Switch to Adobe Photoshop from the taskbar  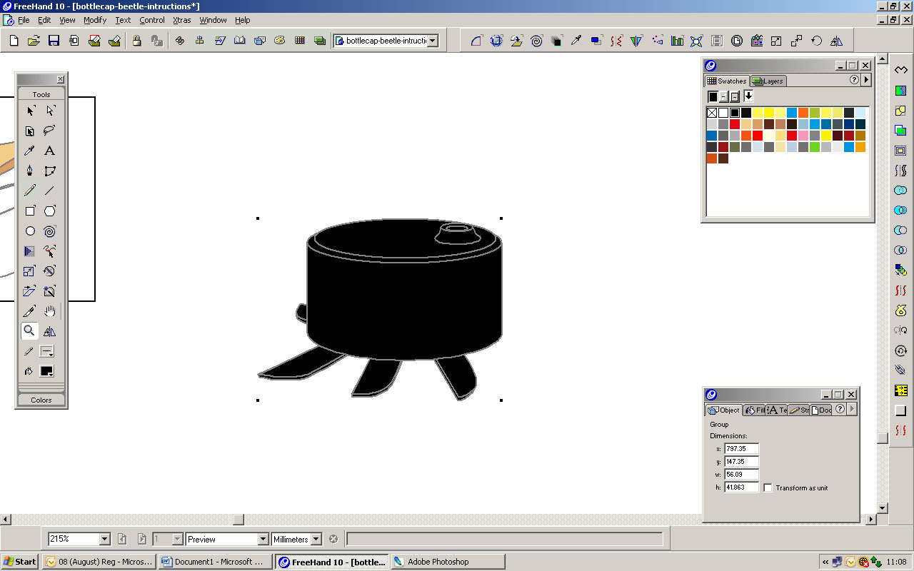click(448, 561)
